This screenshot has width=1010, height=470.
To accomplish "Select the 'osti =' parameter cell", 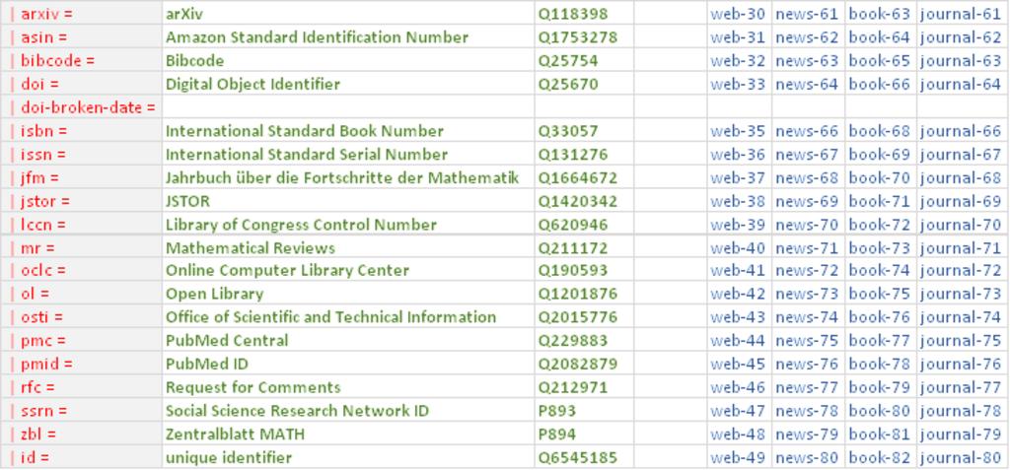I will click(x=81, y=317).
